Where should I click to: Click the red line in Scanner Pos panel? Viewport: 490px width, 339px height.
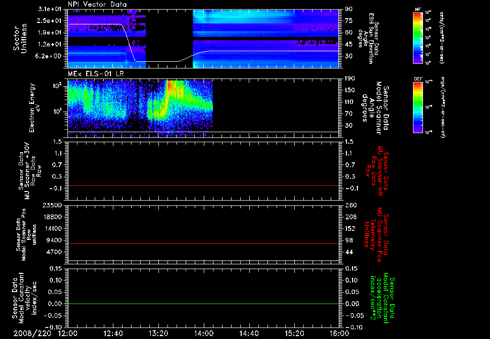[x=203, y=243]
